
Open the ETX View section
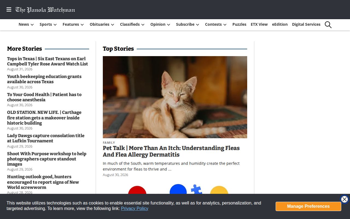point(259,24)
